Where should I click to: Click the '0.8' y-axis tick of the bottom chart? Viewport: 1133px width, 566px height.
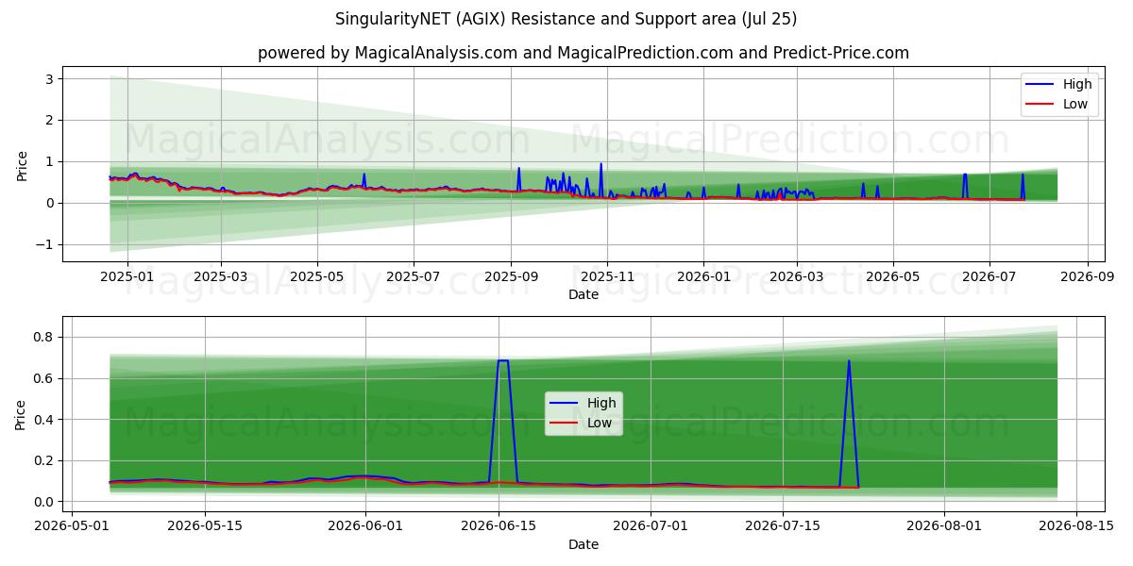click(x=45, y=338)
